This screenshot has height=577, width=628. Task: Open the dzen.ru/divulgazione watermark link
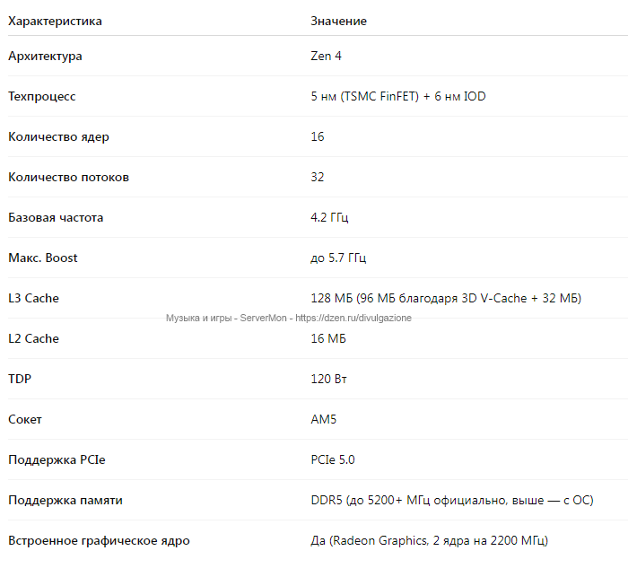click(x=353, y=319)
